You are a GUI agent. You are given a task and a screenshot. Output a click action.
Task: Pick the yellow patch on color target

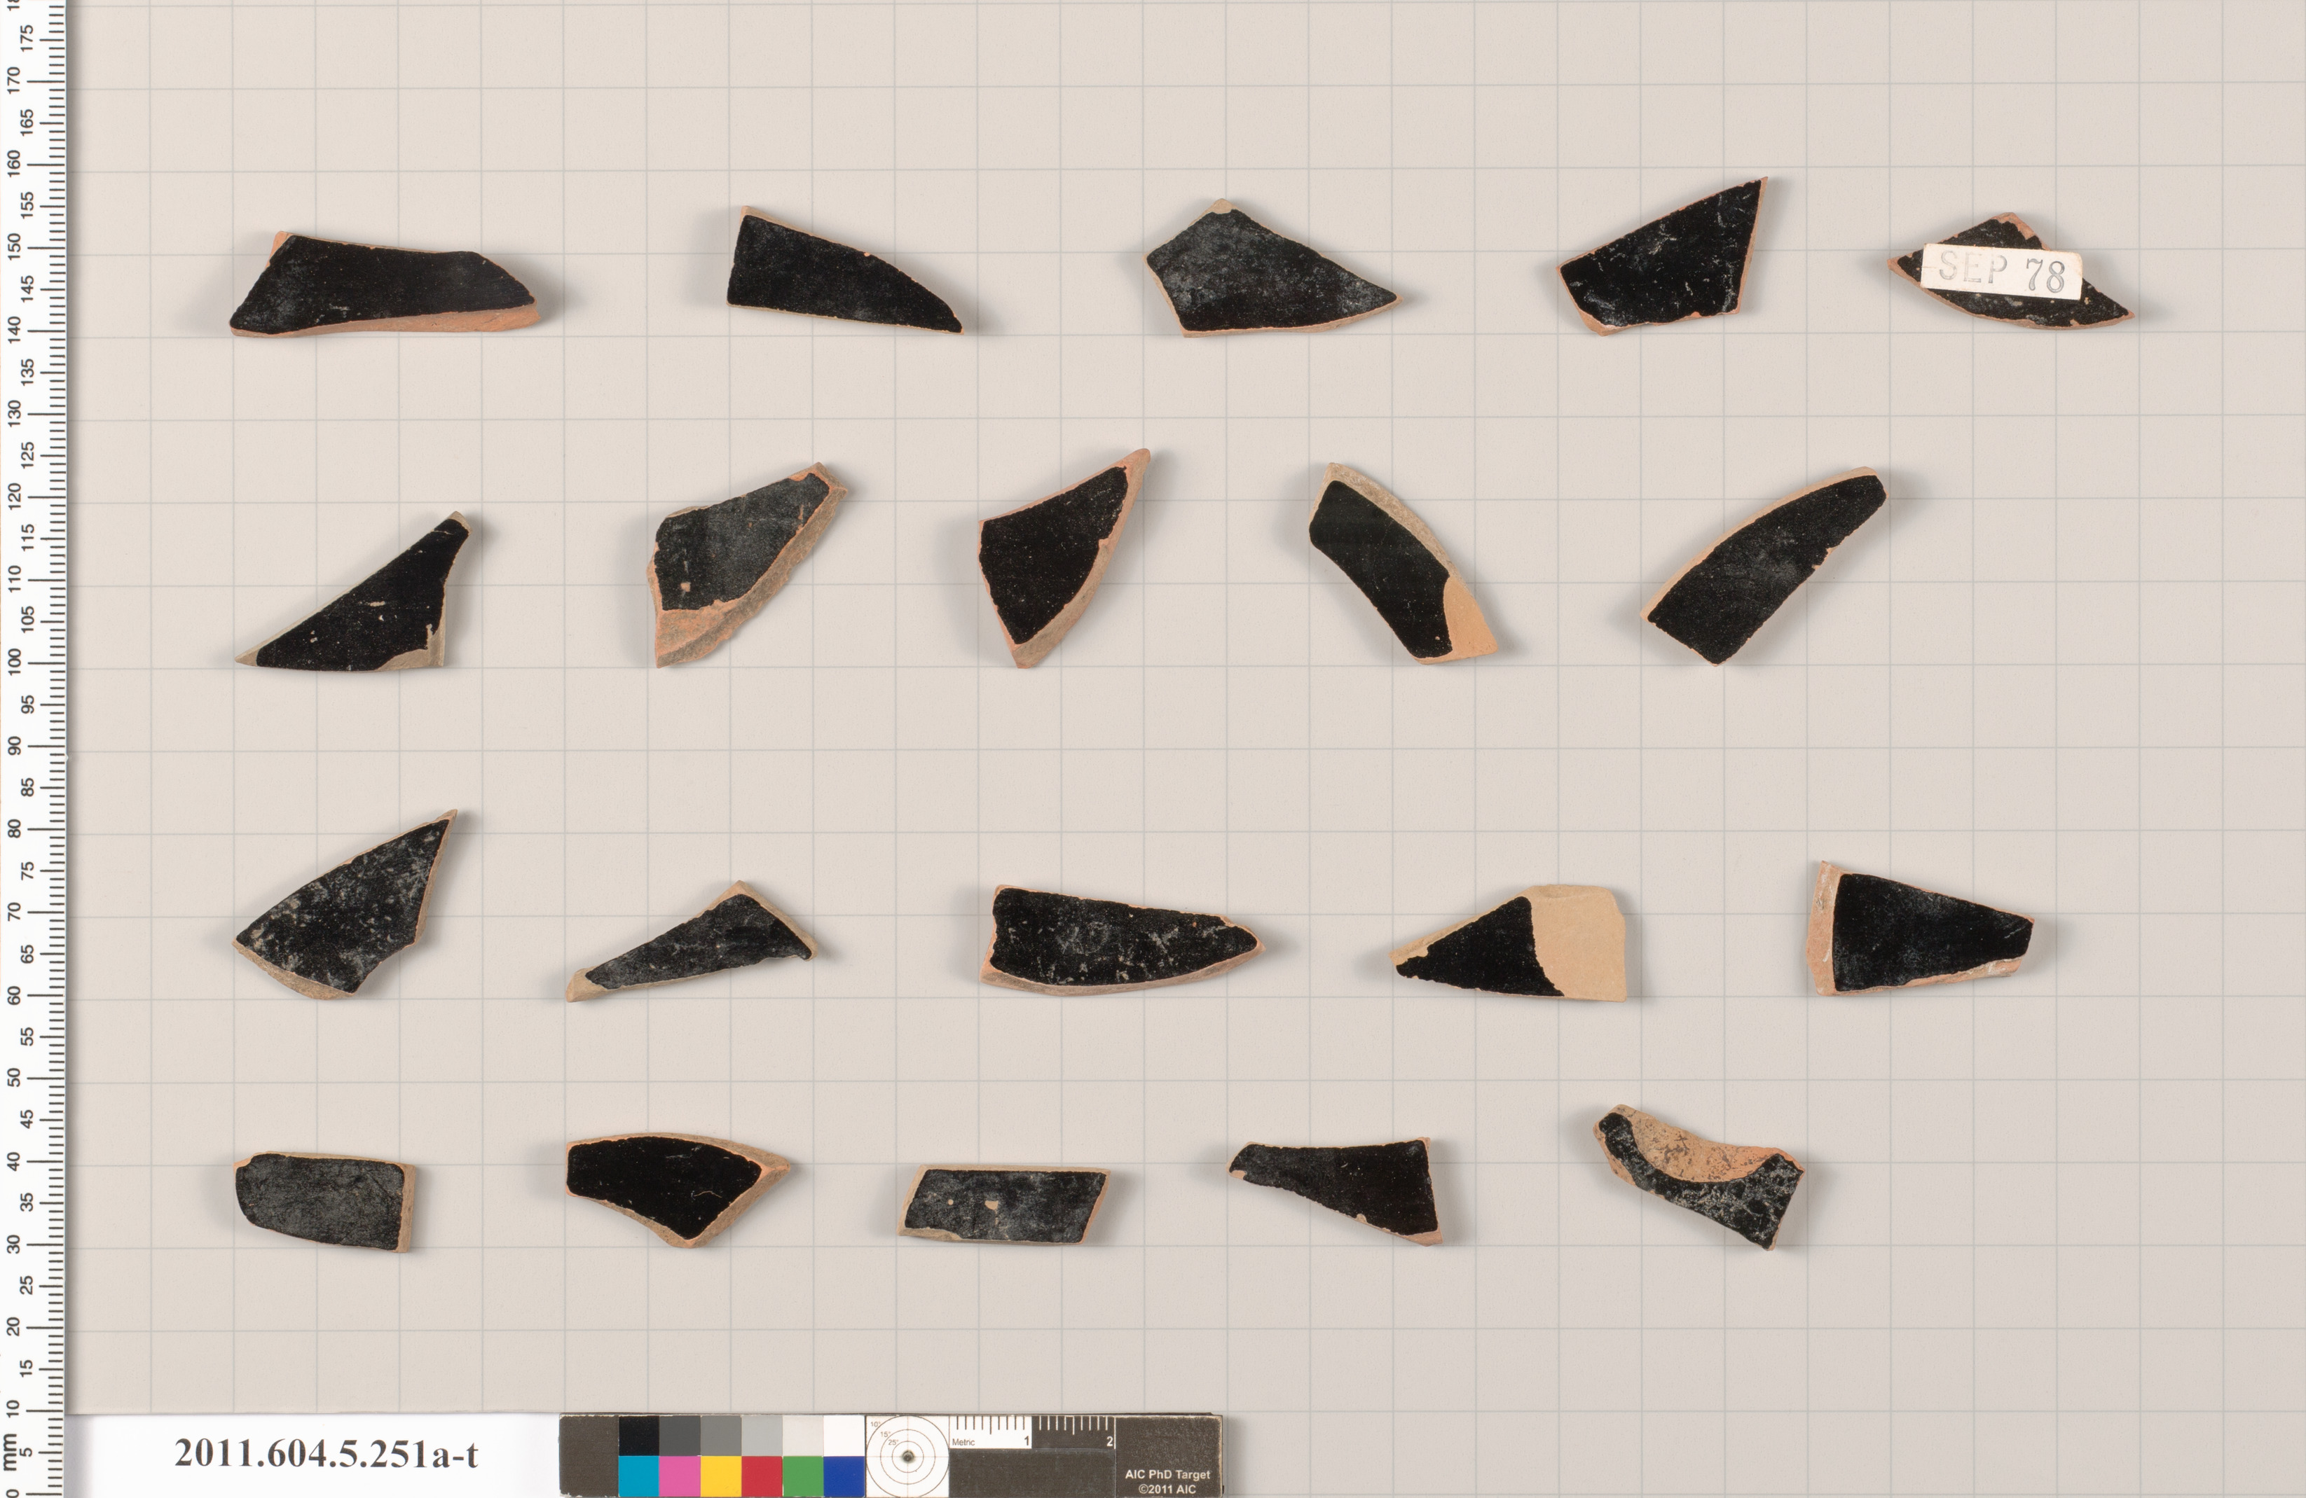[x=721, y=1477]
